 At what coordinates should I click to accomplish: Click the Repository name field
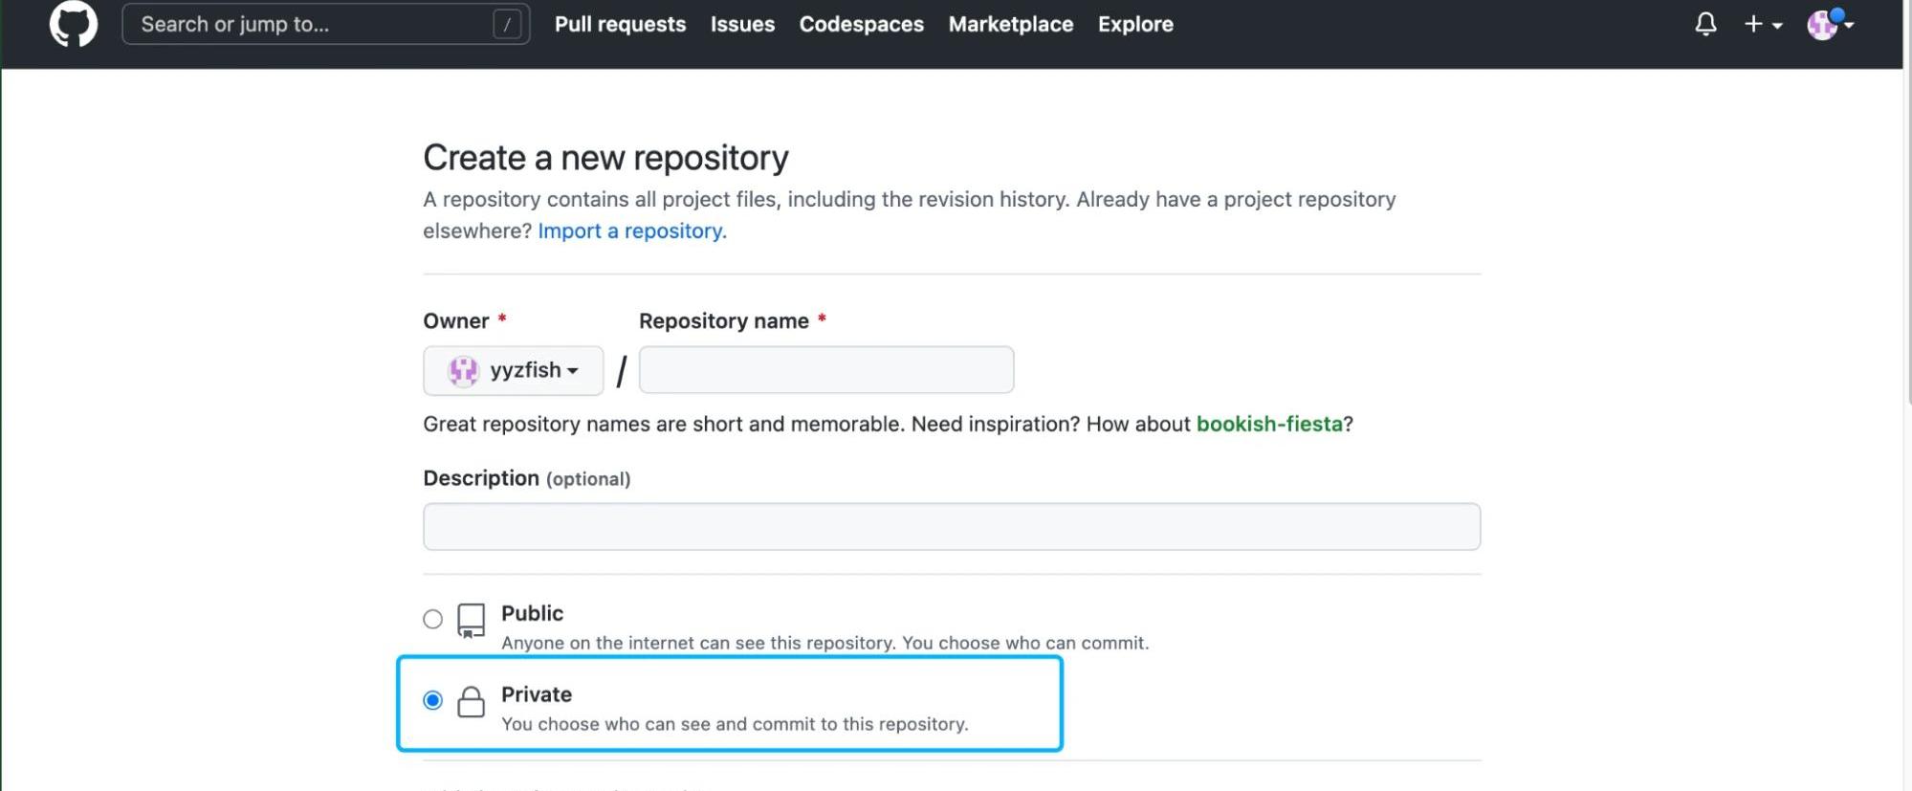pos(826,370)
